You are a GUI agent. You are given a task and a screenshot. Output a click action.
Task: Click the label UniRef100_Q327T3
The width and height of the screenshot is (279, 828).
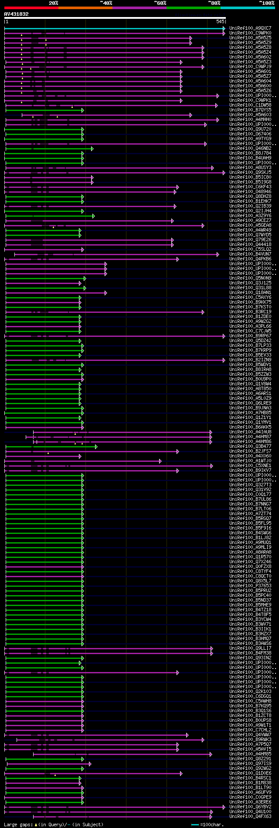[x=250, y=485]
